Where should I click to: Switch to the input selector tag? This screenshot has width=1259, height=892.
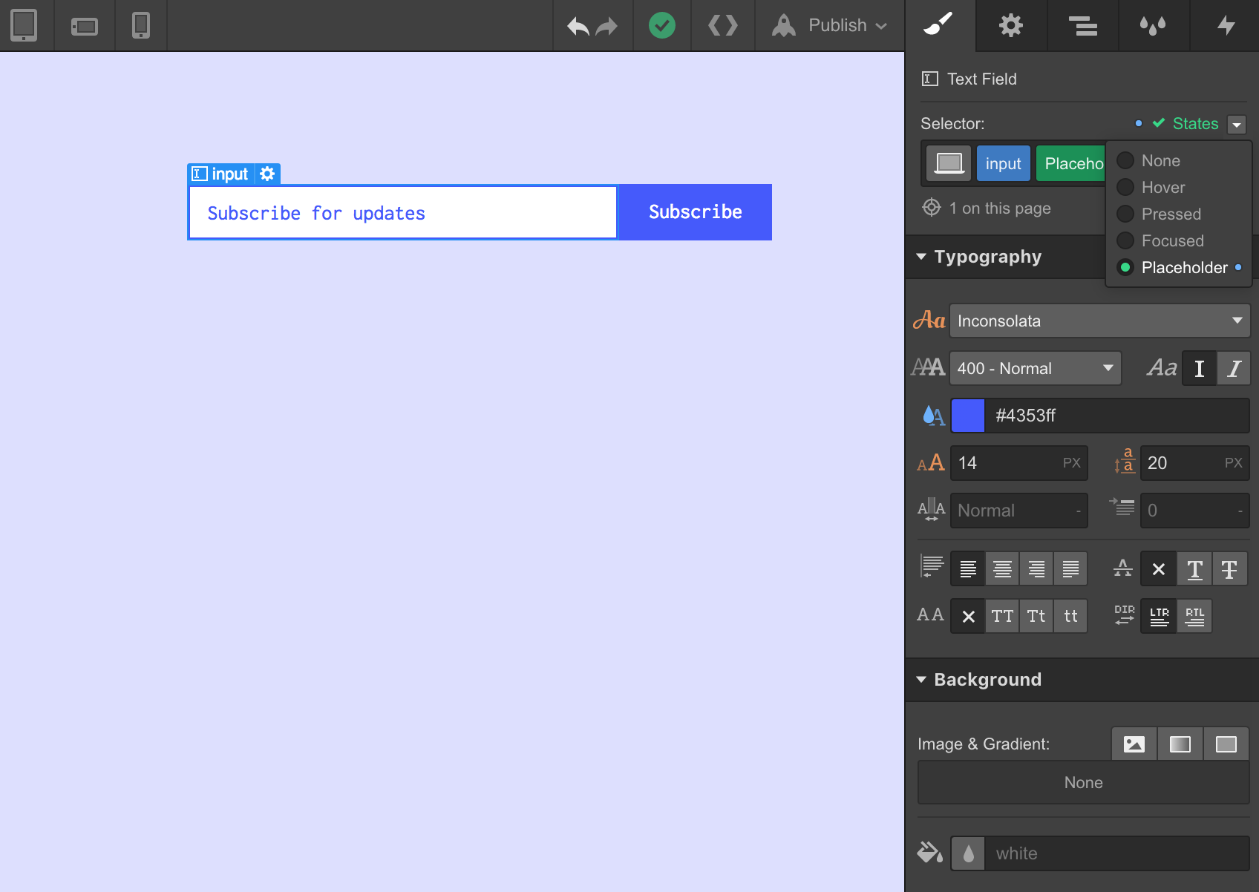1004,163
